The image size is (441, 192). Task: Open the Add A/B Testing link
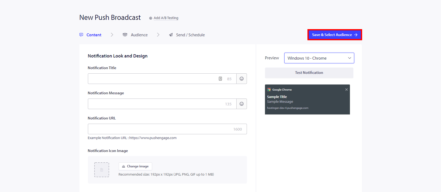pos(166,18)
